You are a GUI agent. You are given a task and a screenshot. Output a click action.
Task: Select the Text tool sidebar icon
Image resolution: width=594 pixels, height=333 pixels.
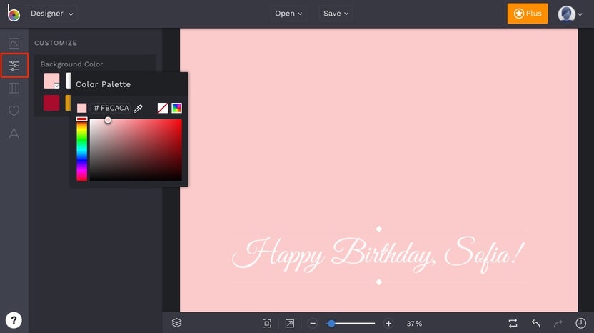(14, 133)
